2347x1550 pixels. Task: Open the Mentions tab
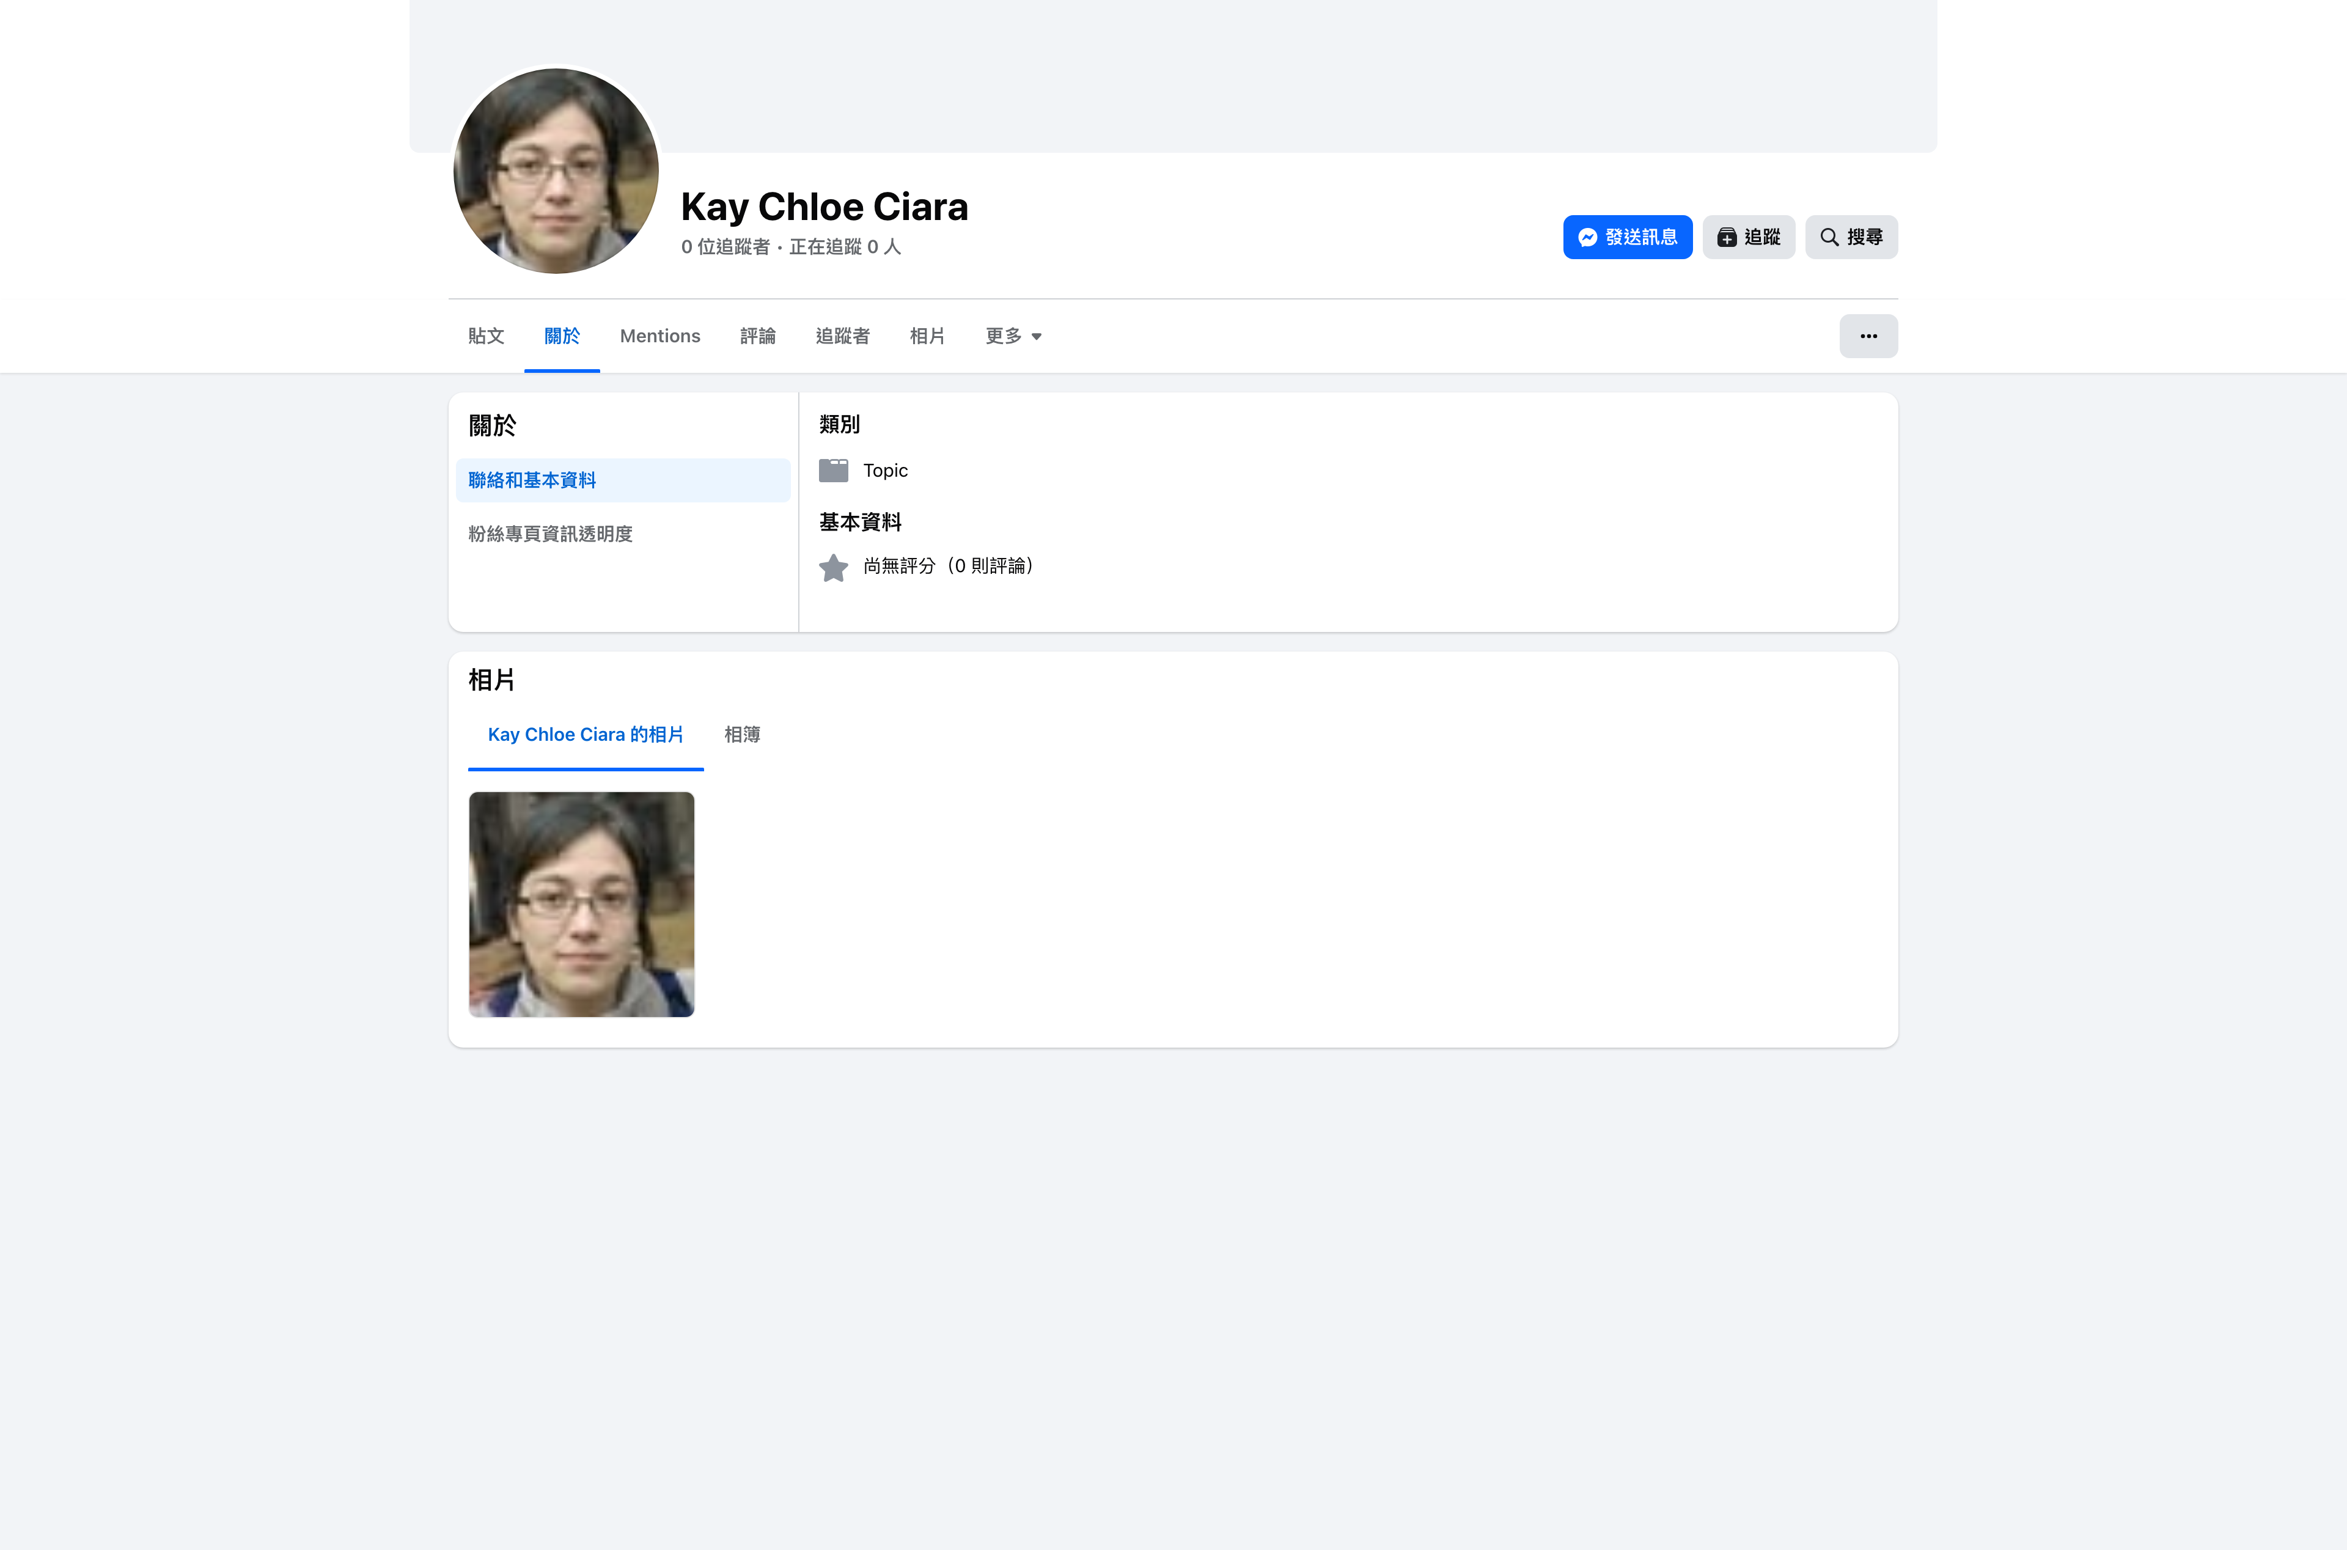[659, 336]
